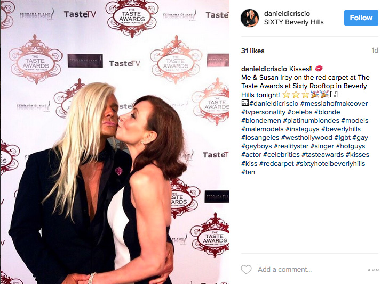Open the #beverlyhills hashtag
Viewport: 389px width, 284px height.
tap(341, 129)
